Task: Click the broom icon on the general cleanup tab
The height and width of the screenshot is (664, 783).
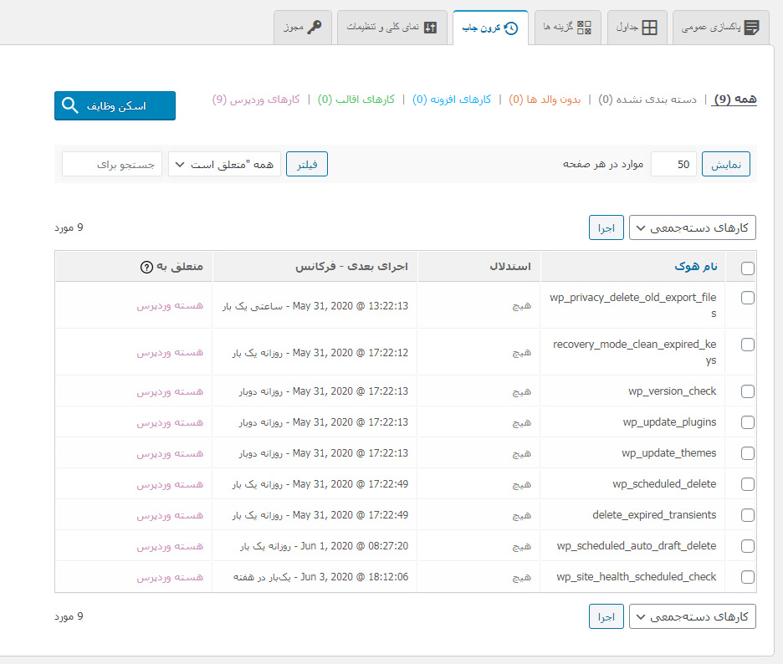Action: (x=751, y=28)
